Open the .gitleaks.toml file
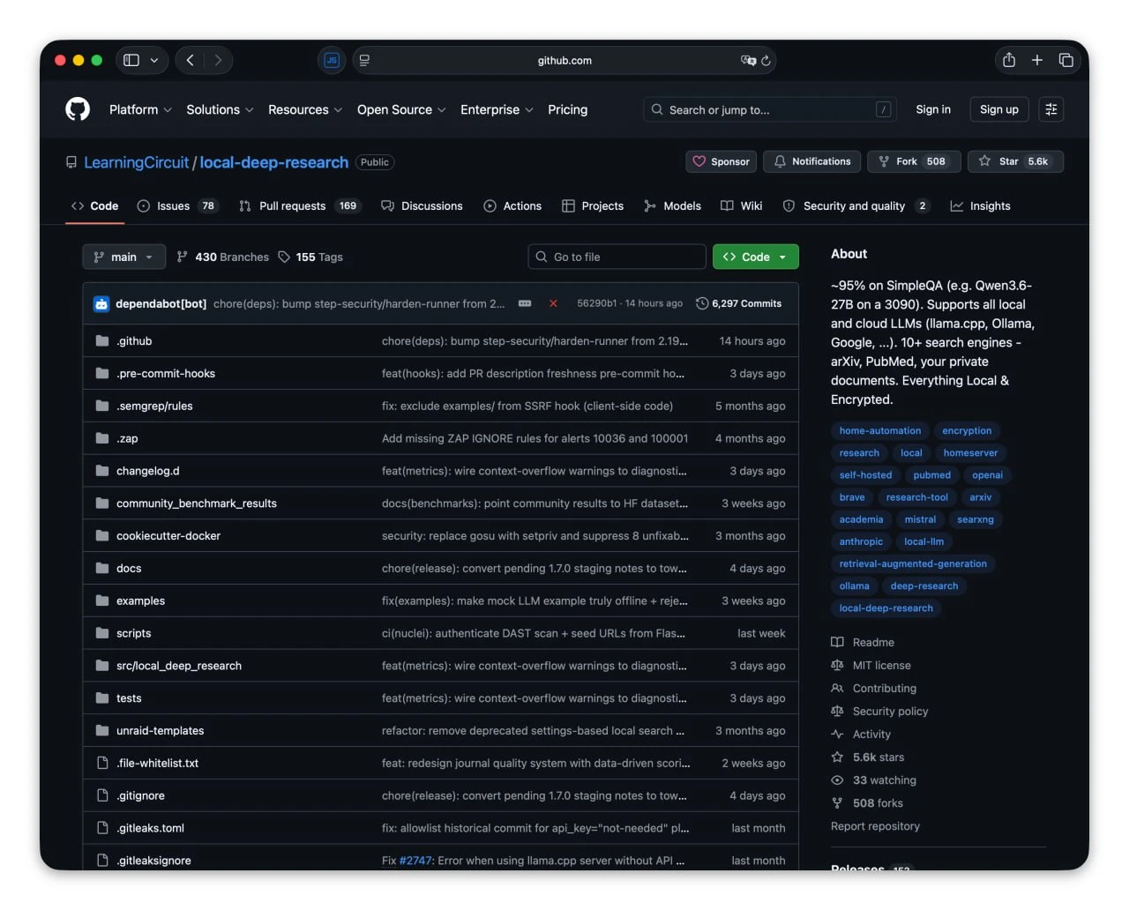The width and height of the screenshot is (1129, 910). (x=150, y=828)
